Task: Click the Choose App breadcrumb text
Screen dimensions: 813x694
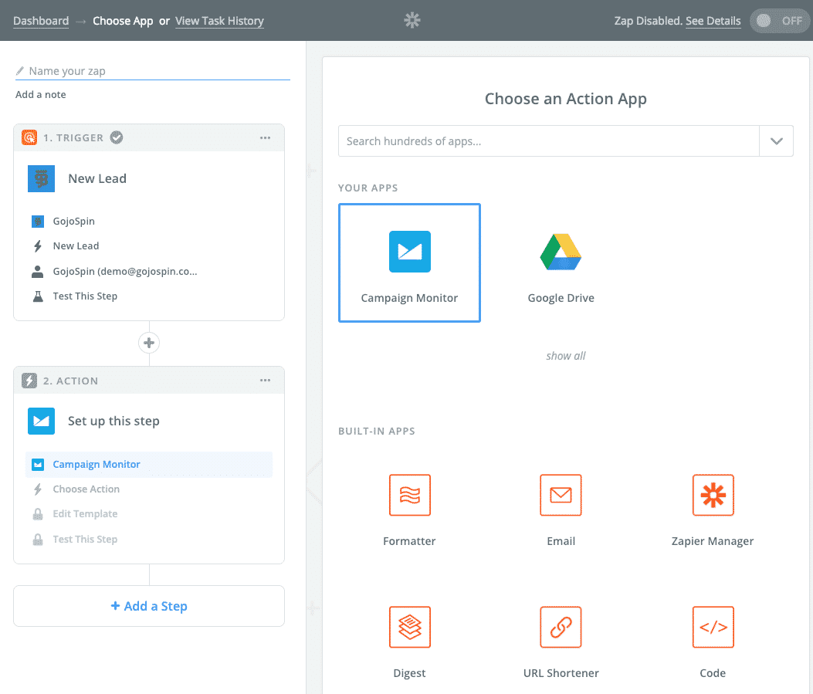Action: (x=123, y=21)
